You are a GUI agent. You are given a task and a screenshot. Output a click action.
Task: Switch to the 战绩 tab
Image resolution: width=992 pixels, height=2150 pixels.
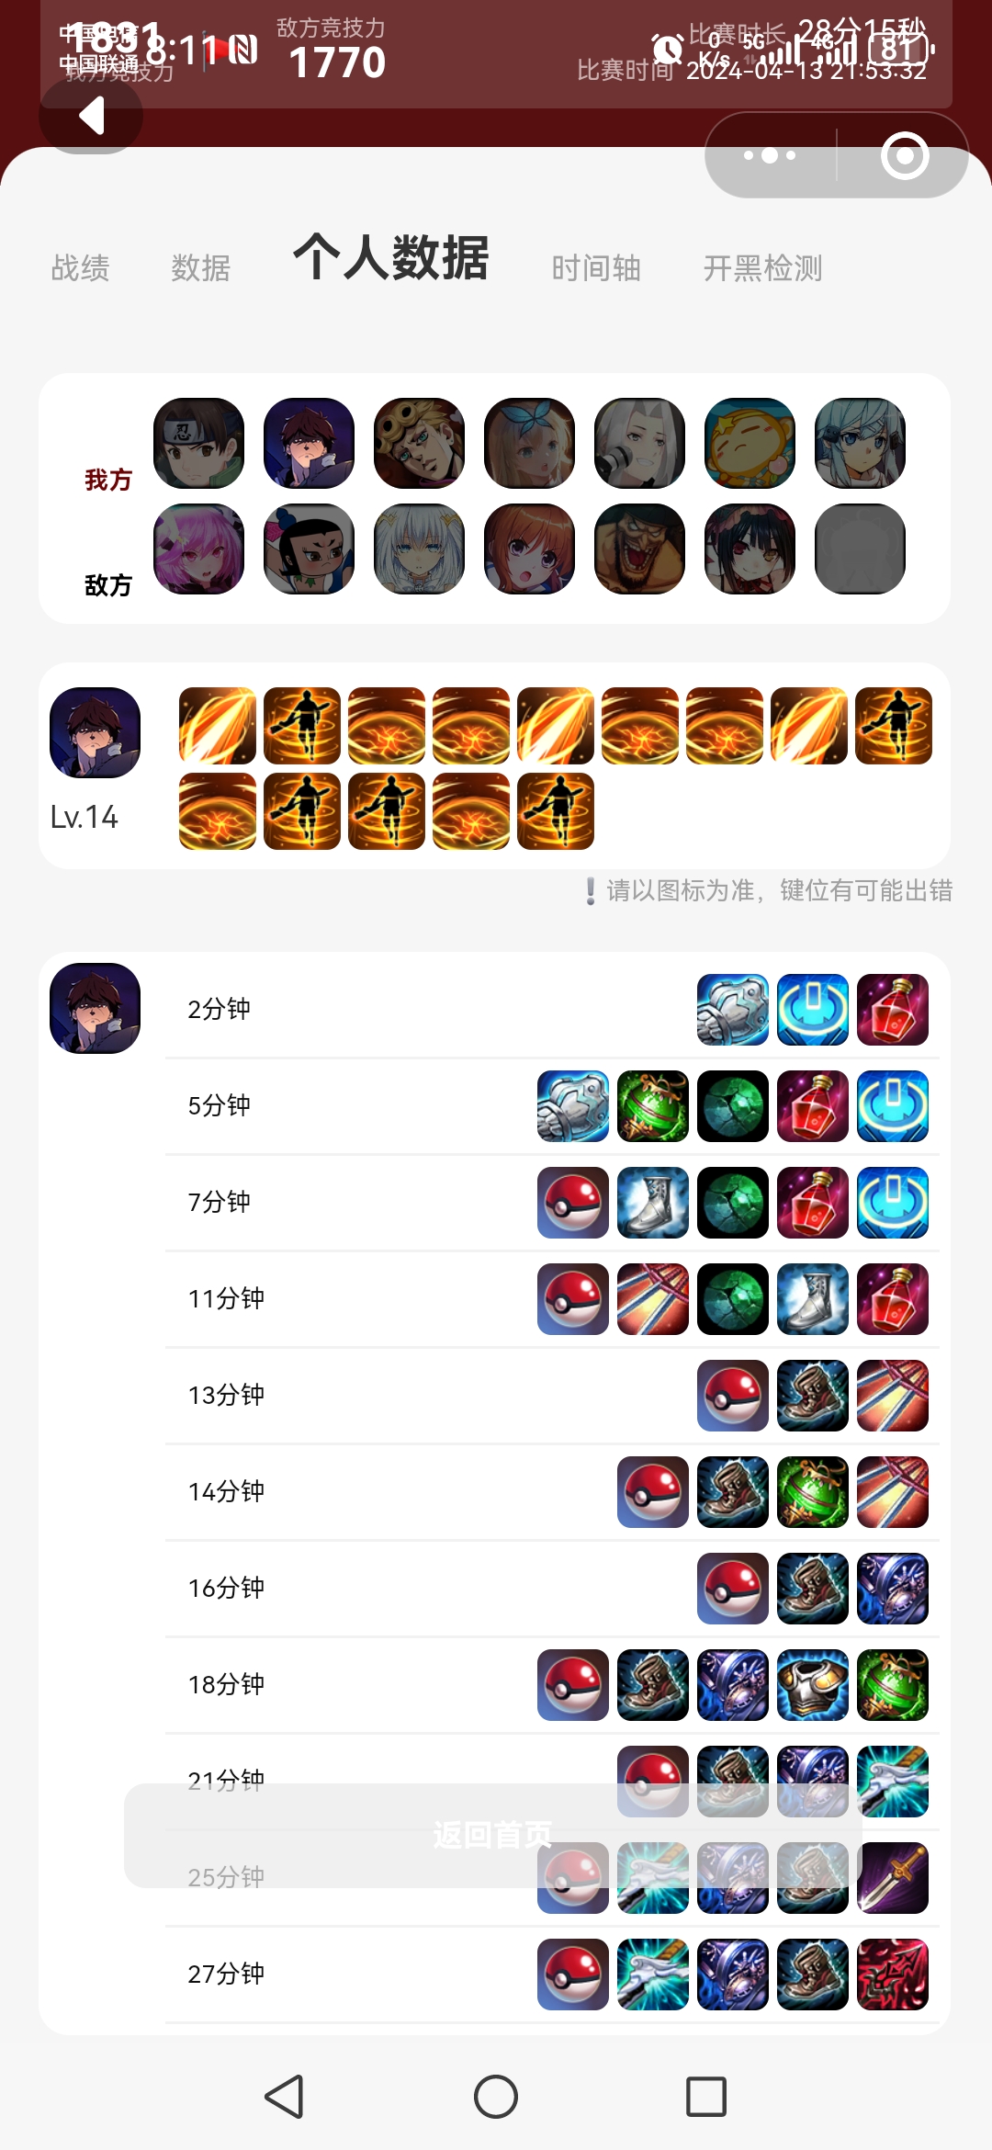click(81, 268)
